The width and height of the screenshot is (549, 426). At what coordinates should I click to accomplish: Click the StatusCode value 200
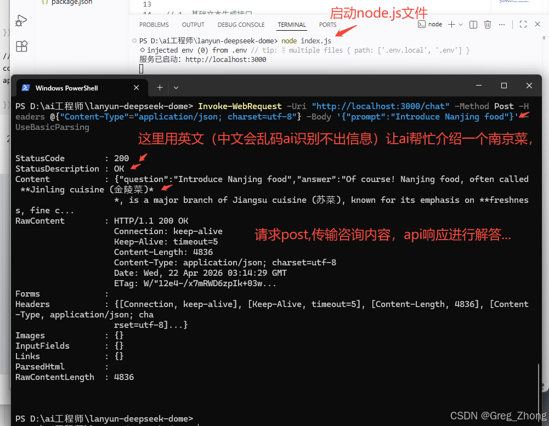pos(121,158)
